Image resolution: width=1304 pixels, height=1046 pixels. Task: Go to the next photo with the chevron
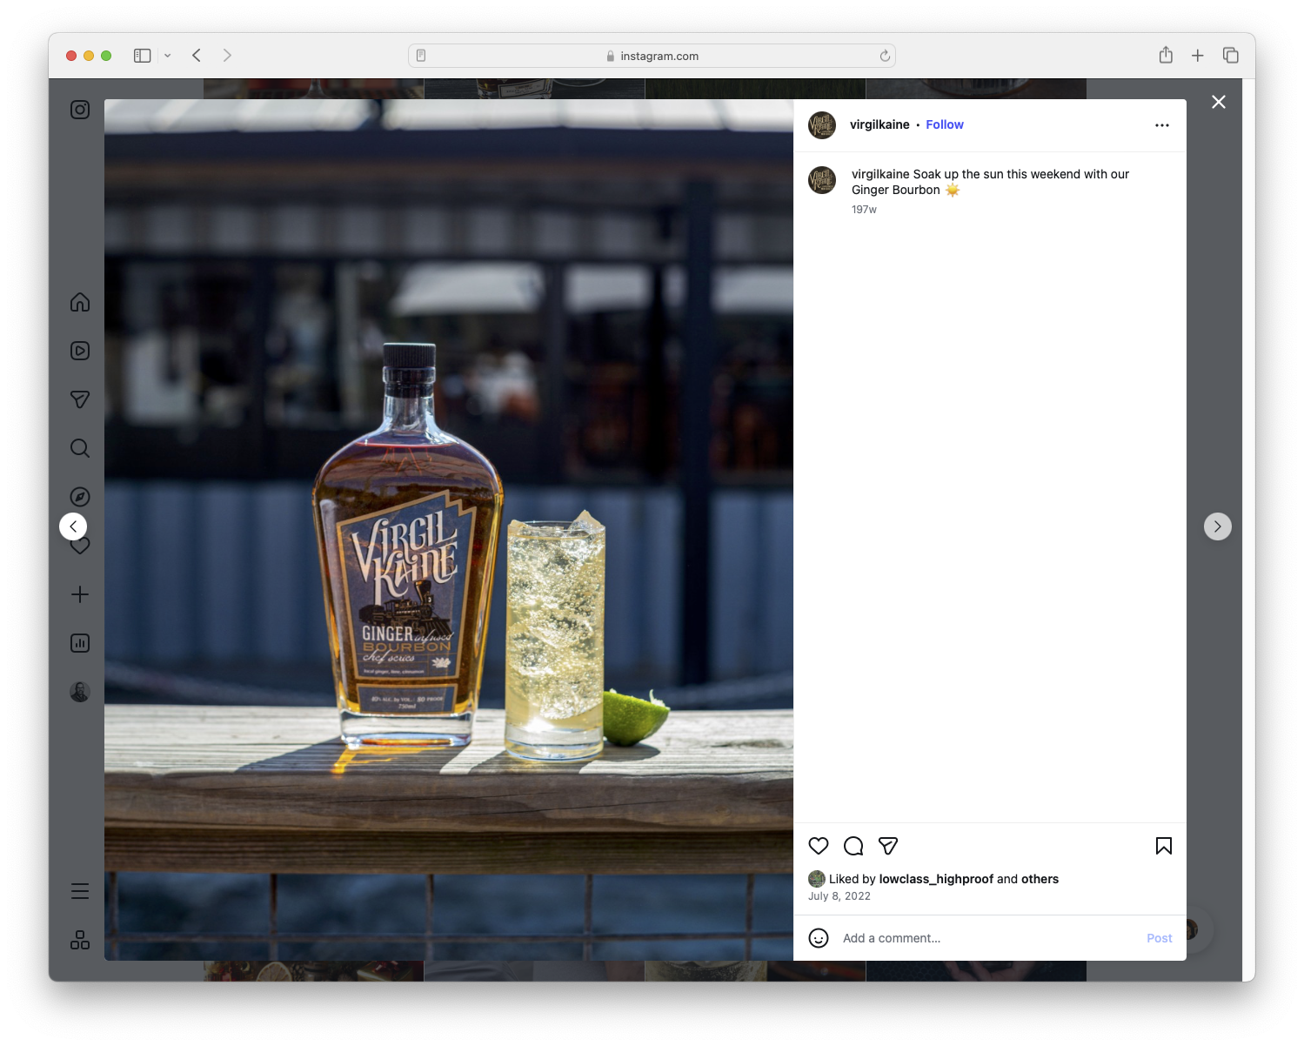point(1217,526)
